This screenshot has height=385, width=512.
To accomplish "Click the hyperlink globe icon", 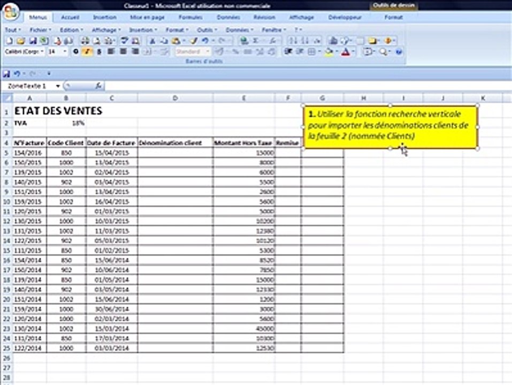I will (x=243, y=41).
